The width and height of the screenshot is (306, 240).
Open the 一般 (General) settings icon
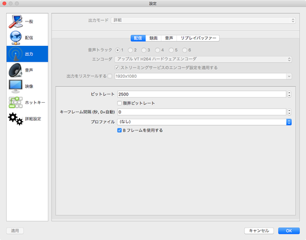pos(15,21)
